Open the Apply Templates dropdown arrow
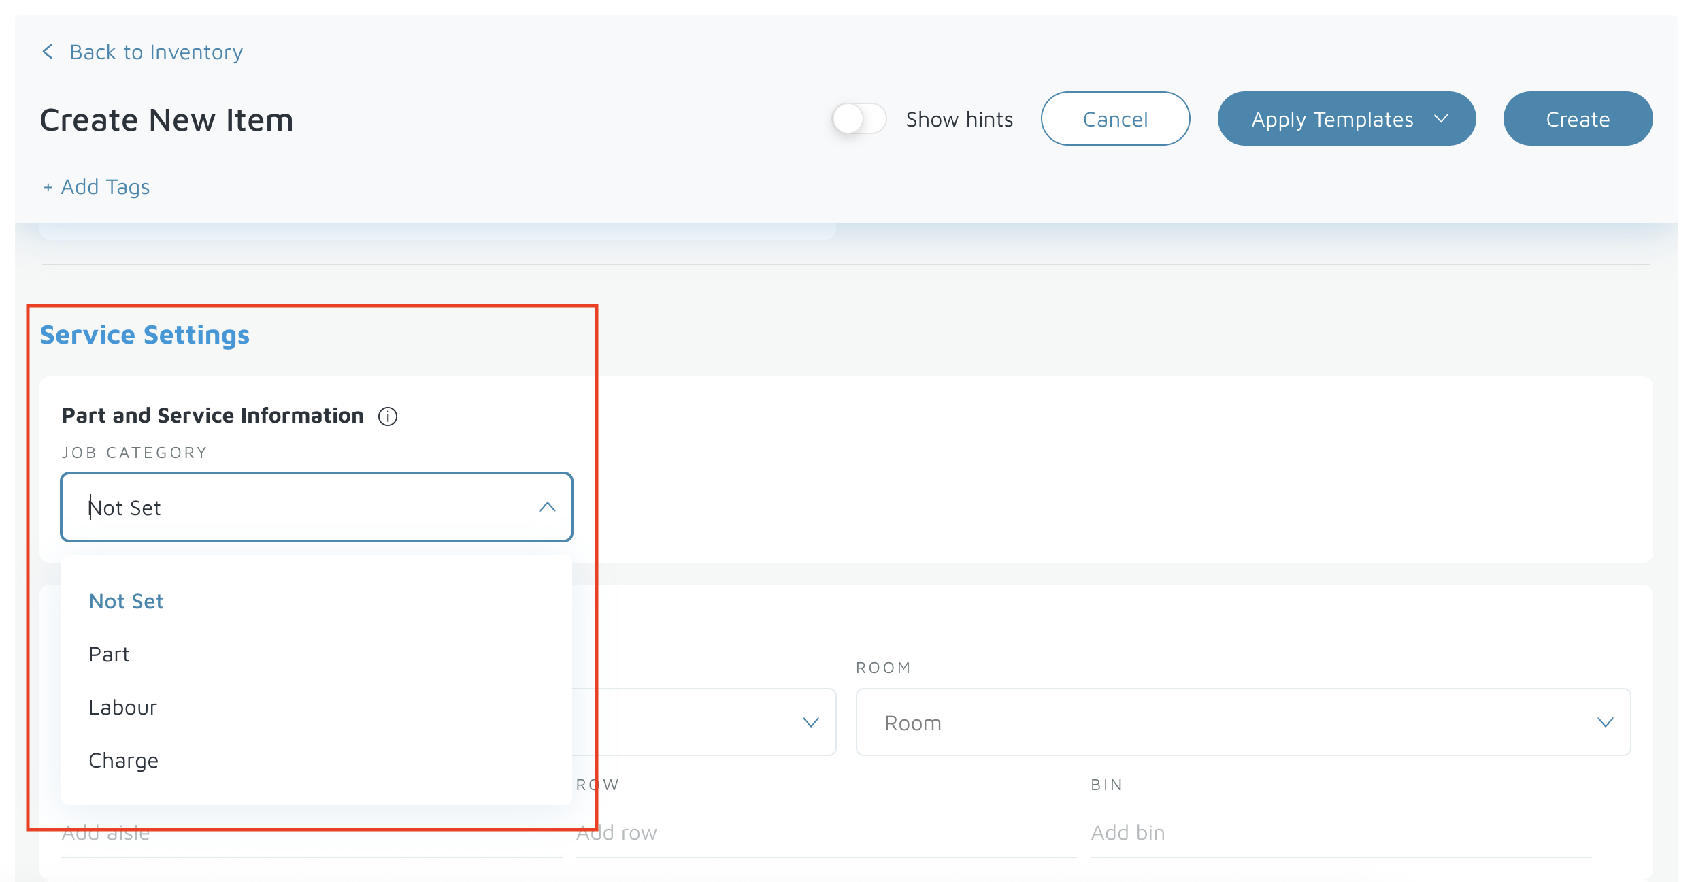The width and height of the screenshot is (1694, 882). click(x=1441, y=118)
